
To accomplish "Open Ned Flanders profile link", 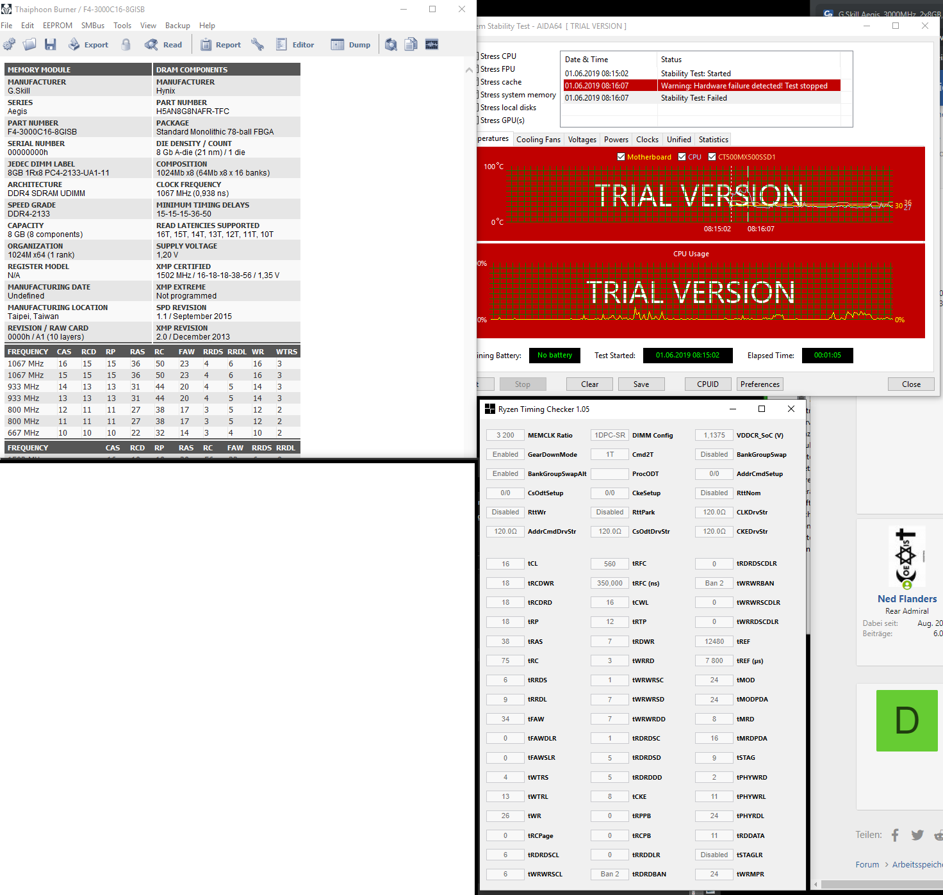I will [x=907, y=599].
